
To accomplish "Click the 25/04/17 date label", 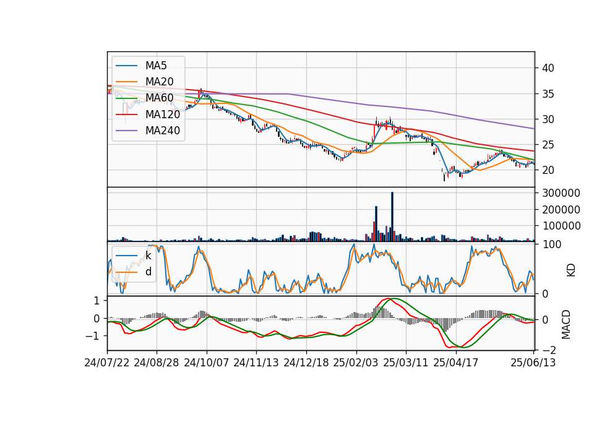I will click(456, 363).
